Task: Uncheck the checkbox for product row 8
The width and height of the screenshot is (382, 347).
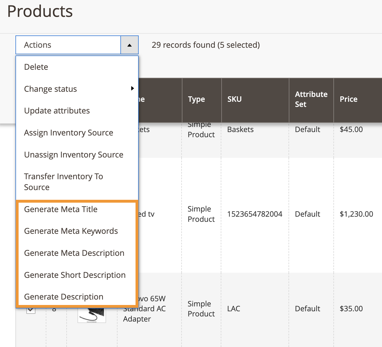Action: [31, 309]
